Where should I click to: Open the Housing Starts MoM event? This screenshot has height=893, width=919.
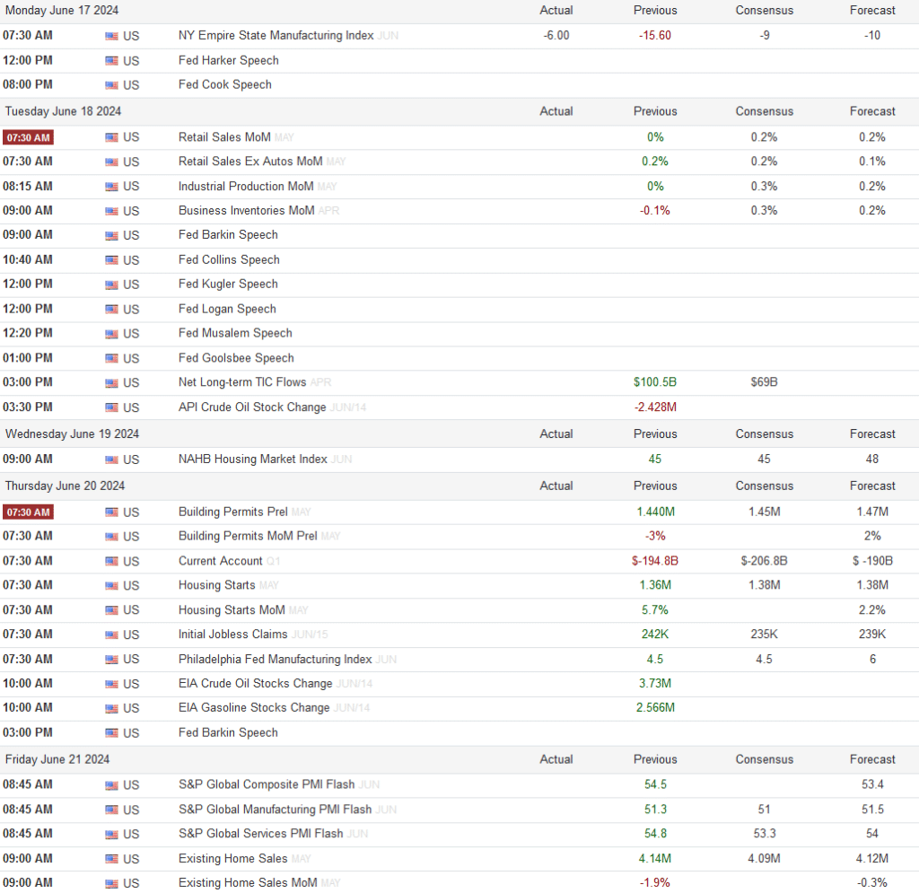232,610
